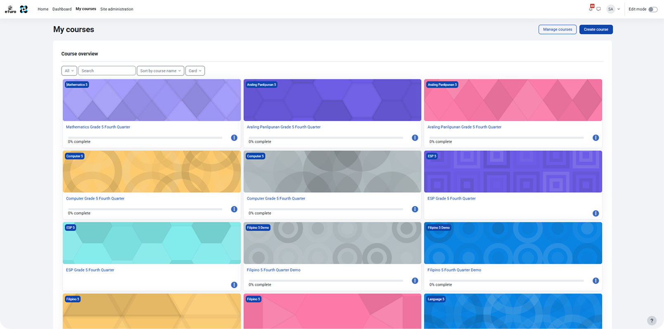The height and width of the screenshot is (329, 664).
Task: Open the teal ESP 5 course thumbnail
Action: 152,243
